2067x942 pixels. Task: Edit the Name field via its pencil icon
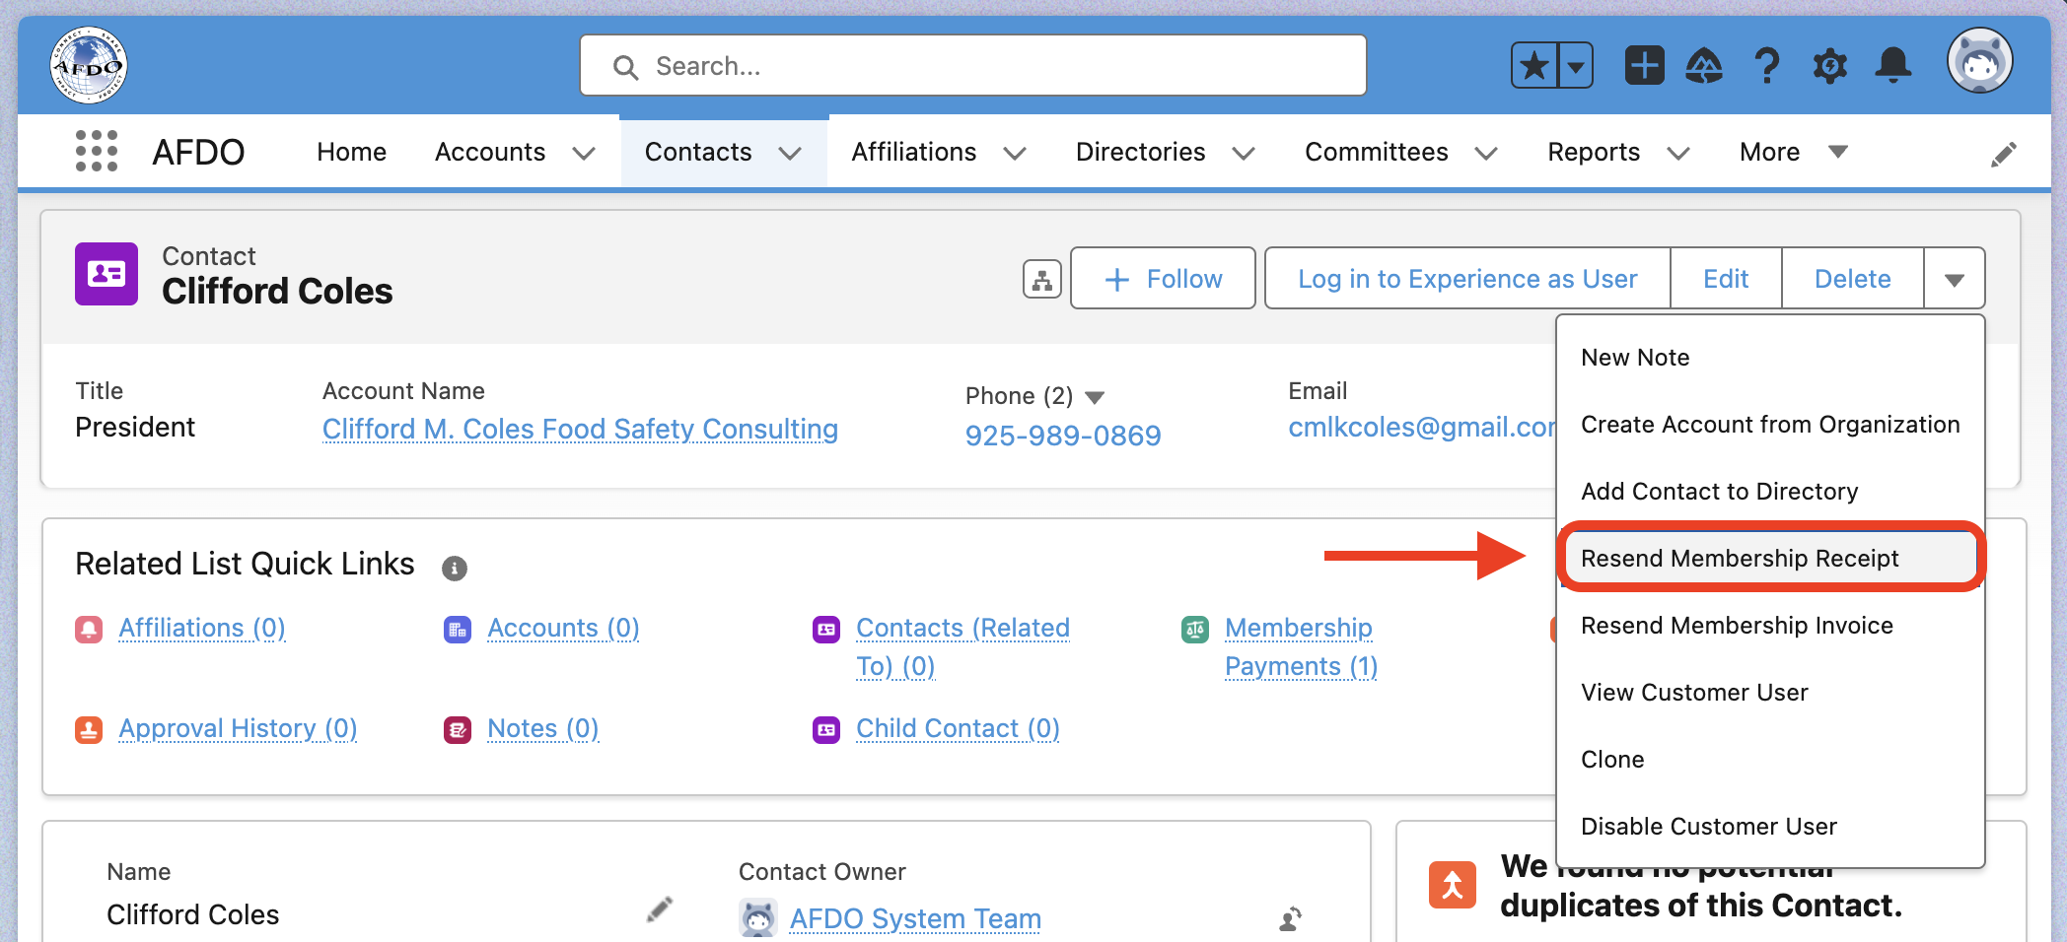(660, 909)
